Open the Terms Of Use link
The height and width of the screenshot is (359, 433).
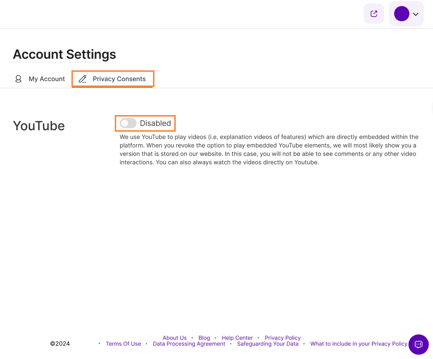[123, 344]
